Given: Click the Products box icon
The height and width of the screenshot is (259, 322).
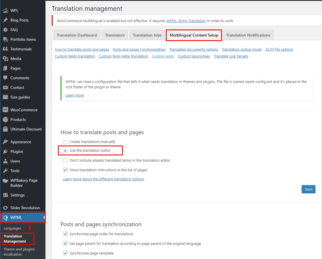Looking at the screenshot, I should (x=5, y=119).
